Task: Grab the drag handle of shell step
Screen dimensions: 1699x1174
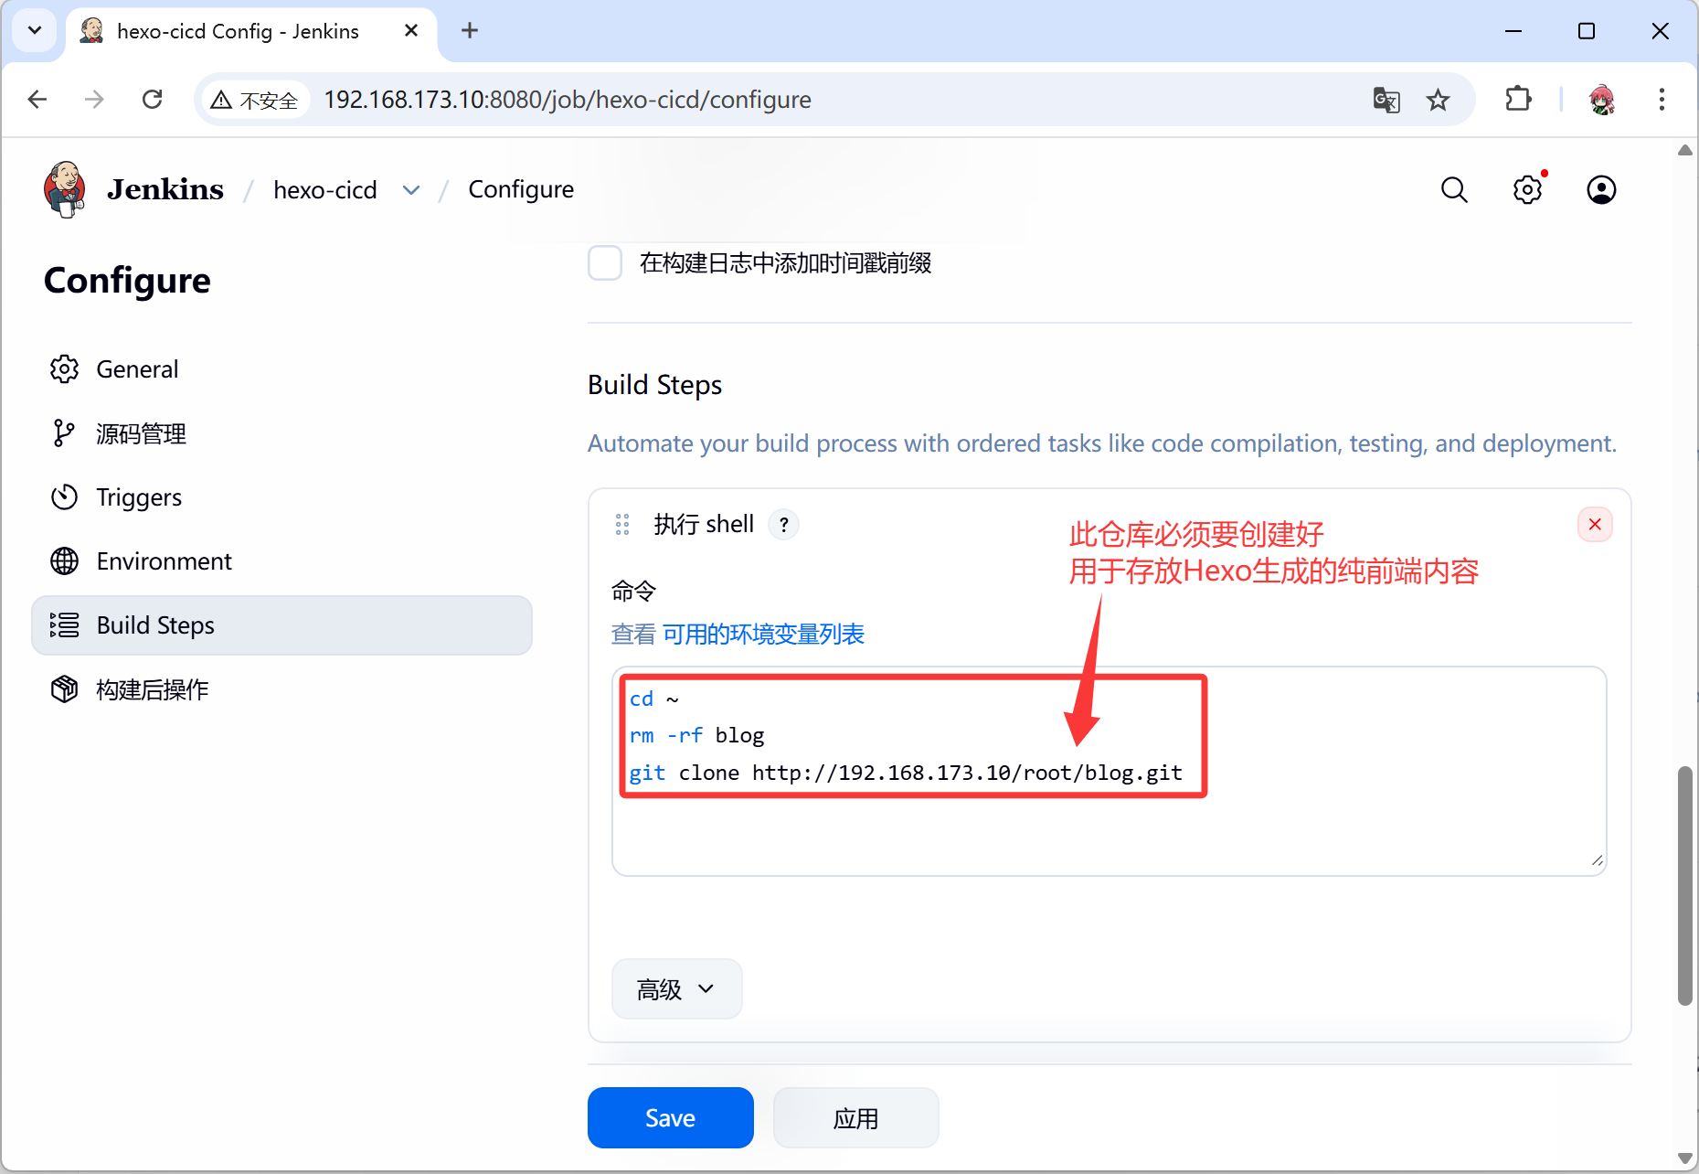Action: click(x=622, y=525)
